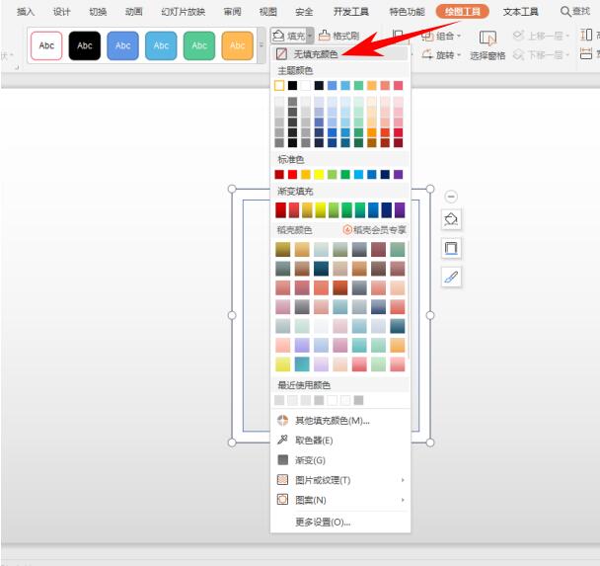Pick the red standard color swatch
Viewport: 600px width, 566px height.
[293, 175]
